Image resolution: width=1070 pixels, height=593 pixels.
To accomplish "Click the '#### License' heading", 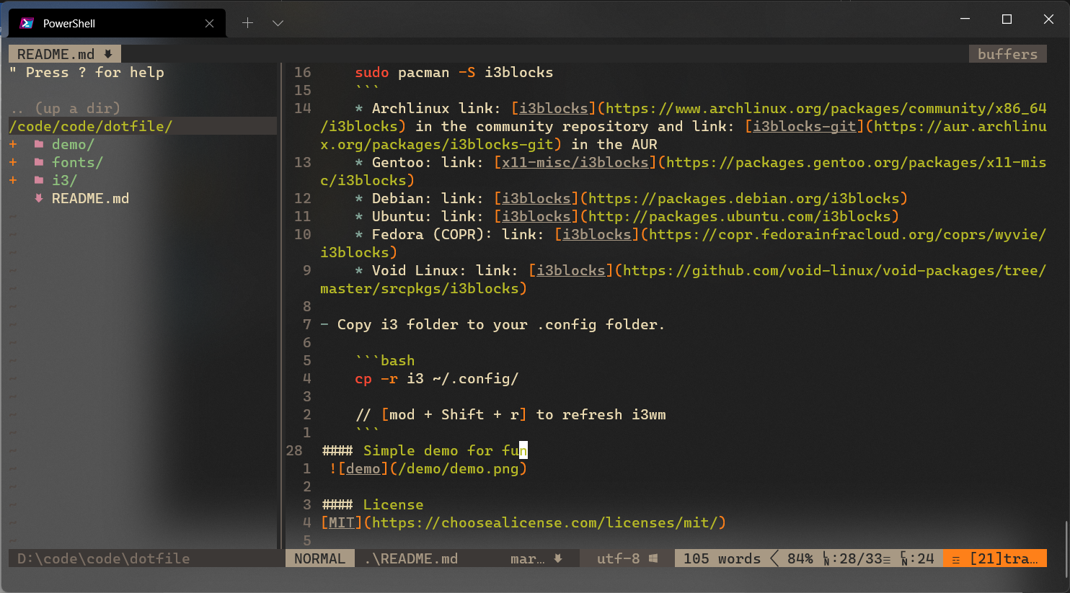I will (x=372, y=504).
